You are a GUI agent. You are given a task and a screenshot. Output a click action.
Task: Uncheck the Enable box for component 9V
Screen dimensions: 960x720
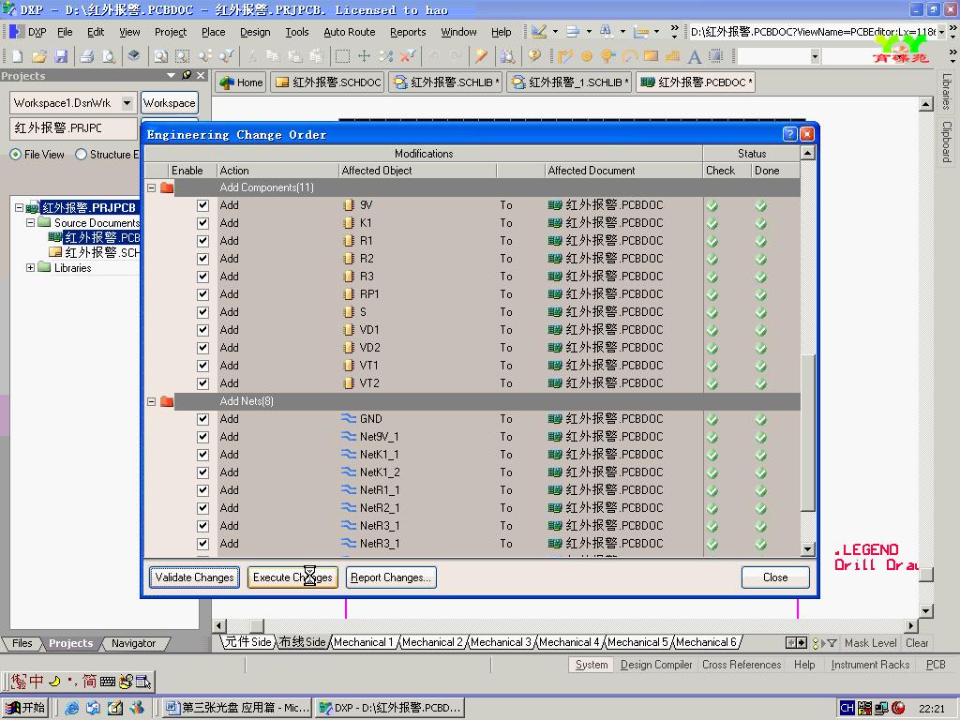click(x=202, y=205)
